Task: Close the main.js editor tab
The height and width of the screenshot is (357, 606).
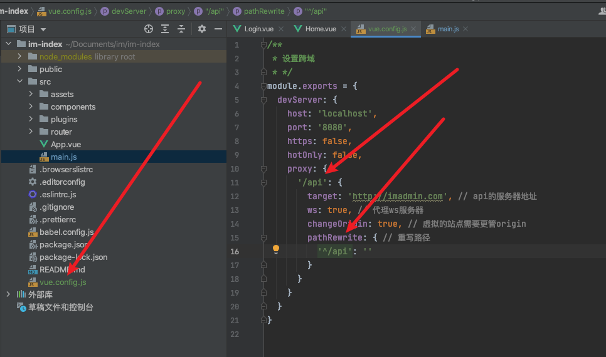Action: tap(465, 29)
